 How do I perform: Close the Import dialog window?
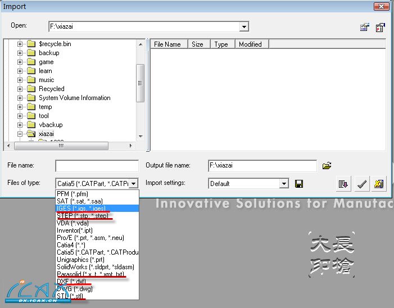click(381, 6)
